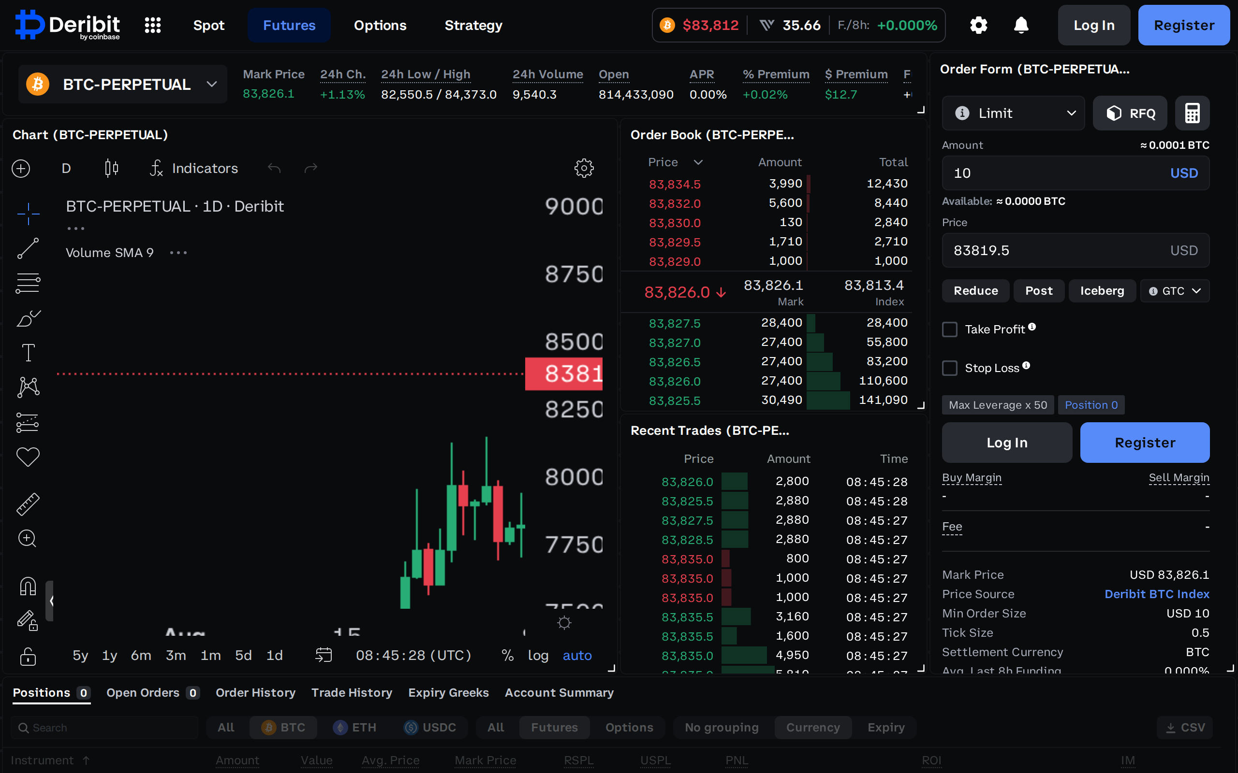1238x773 pixels.
Task: Add symbol compare plus icon in chart
Action: 21,168
